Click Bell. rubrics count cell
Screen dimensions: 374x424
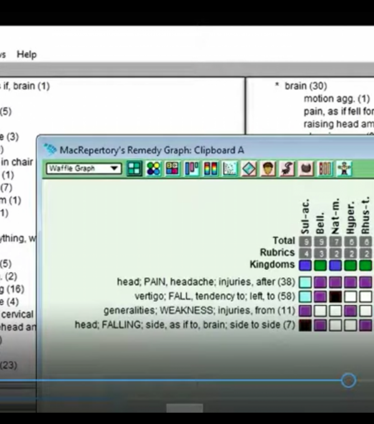[320, 253]
